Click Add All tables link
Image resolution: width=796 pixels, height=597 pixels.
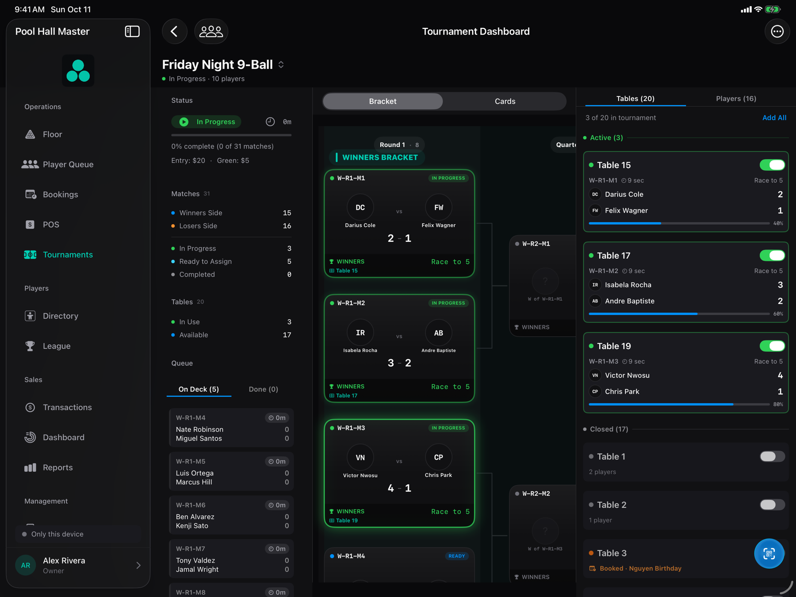point(774,118)
